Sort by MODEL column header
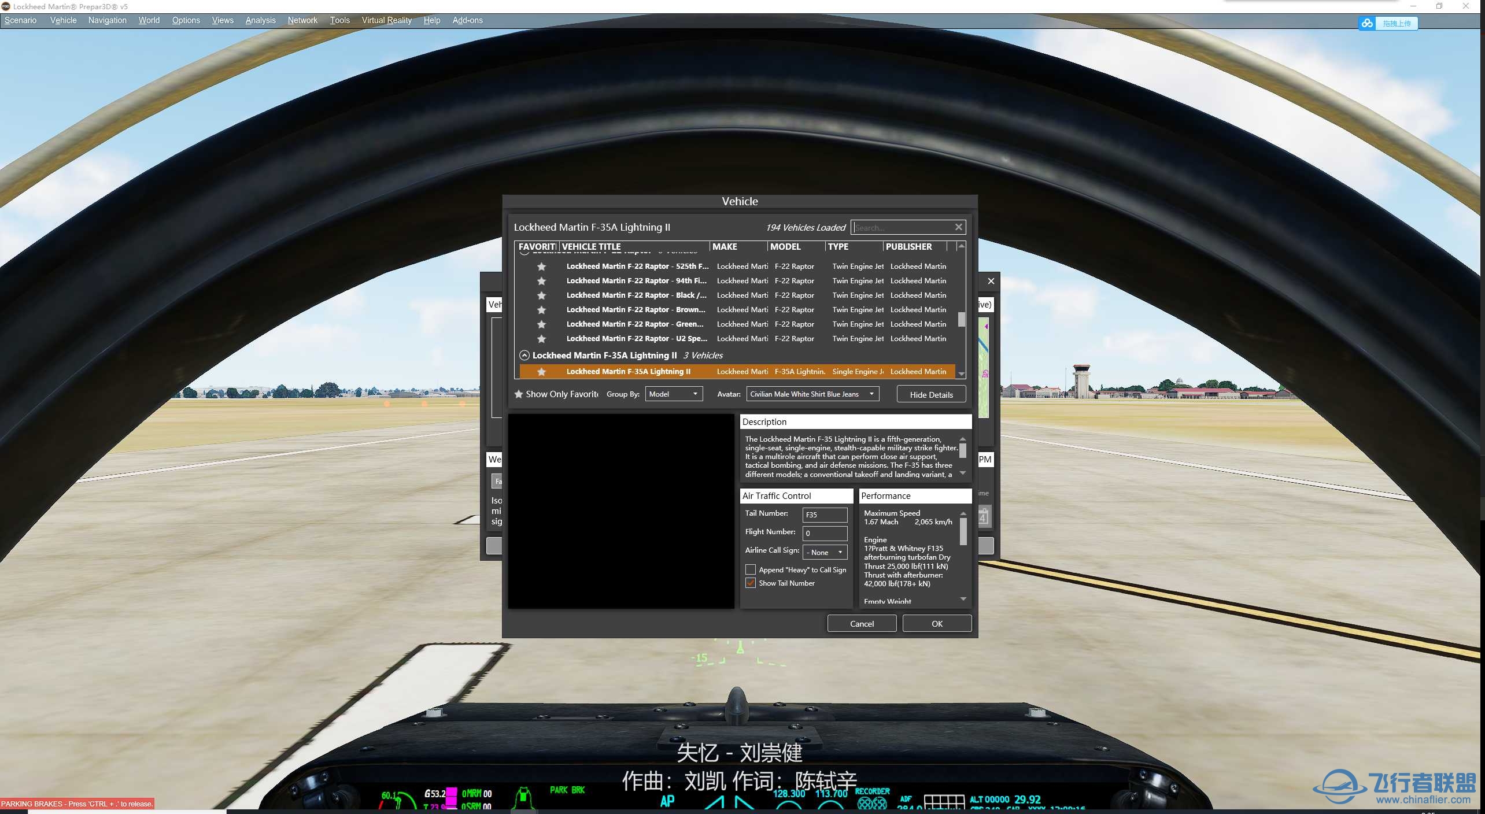This screenshot has height=814, width=1485. [x=796, y=247]
